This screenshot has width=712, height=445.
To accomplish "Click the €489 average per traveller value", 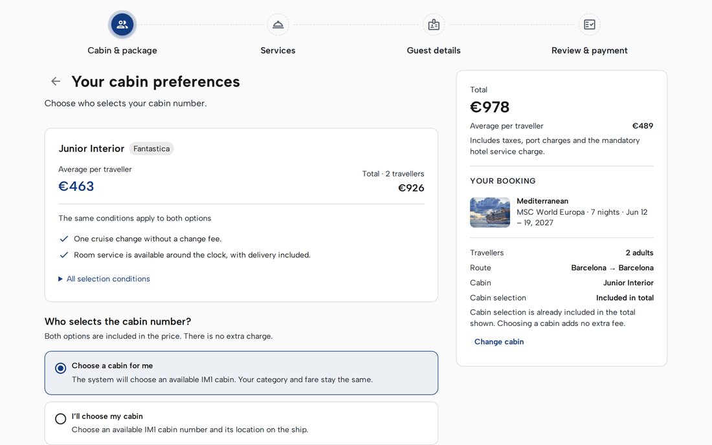I will coord(643,126).
